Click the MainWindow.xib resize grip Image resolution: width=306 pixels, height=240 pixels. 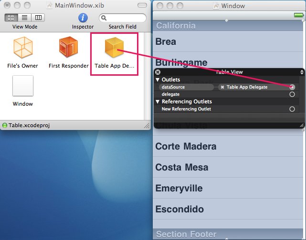click(x=147, y=126)
